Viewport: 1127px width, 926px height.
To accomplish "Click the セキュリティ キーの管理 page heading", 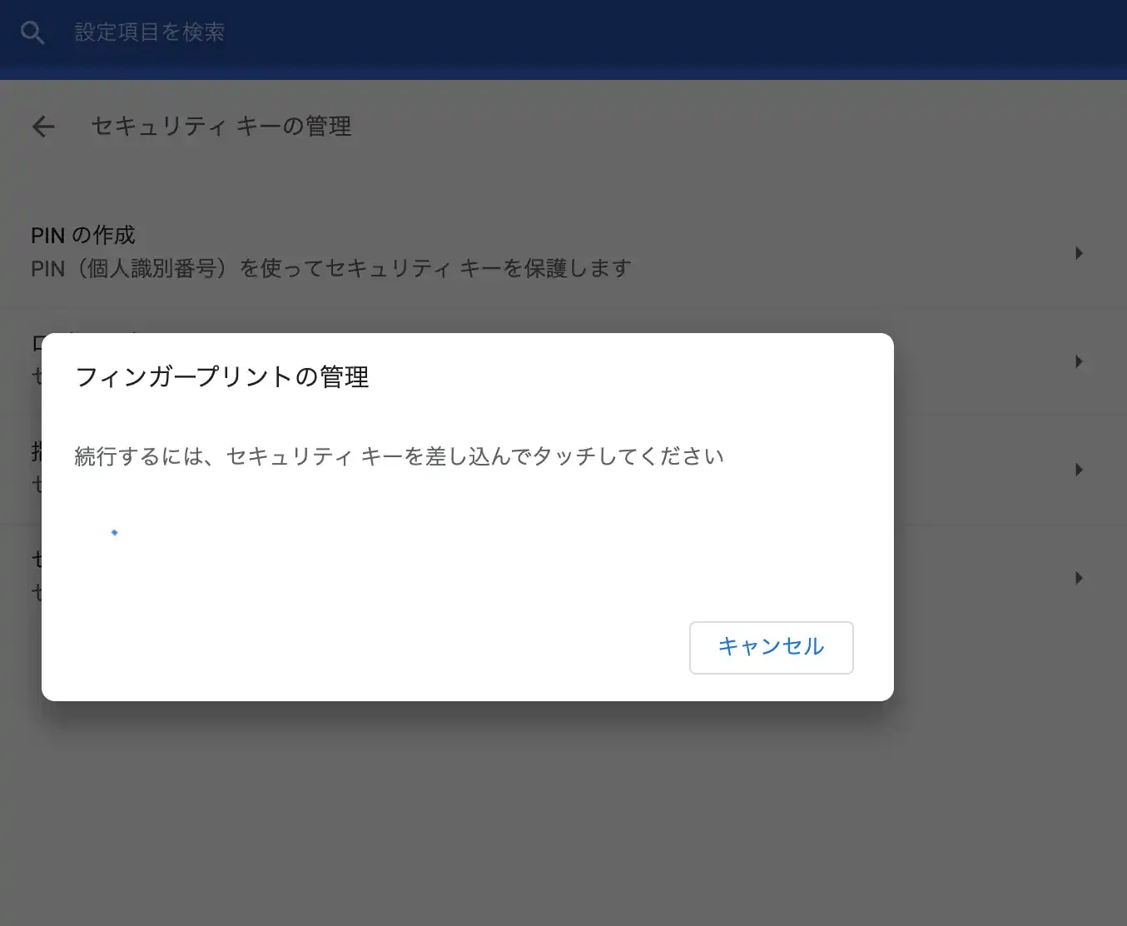I will pos(221,127).
